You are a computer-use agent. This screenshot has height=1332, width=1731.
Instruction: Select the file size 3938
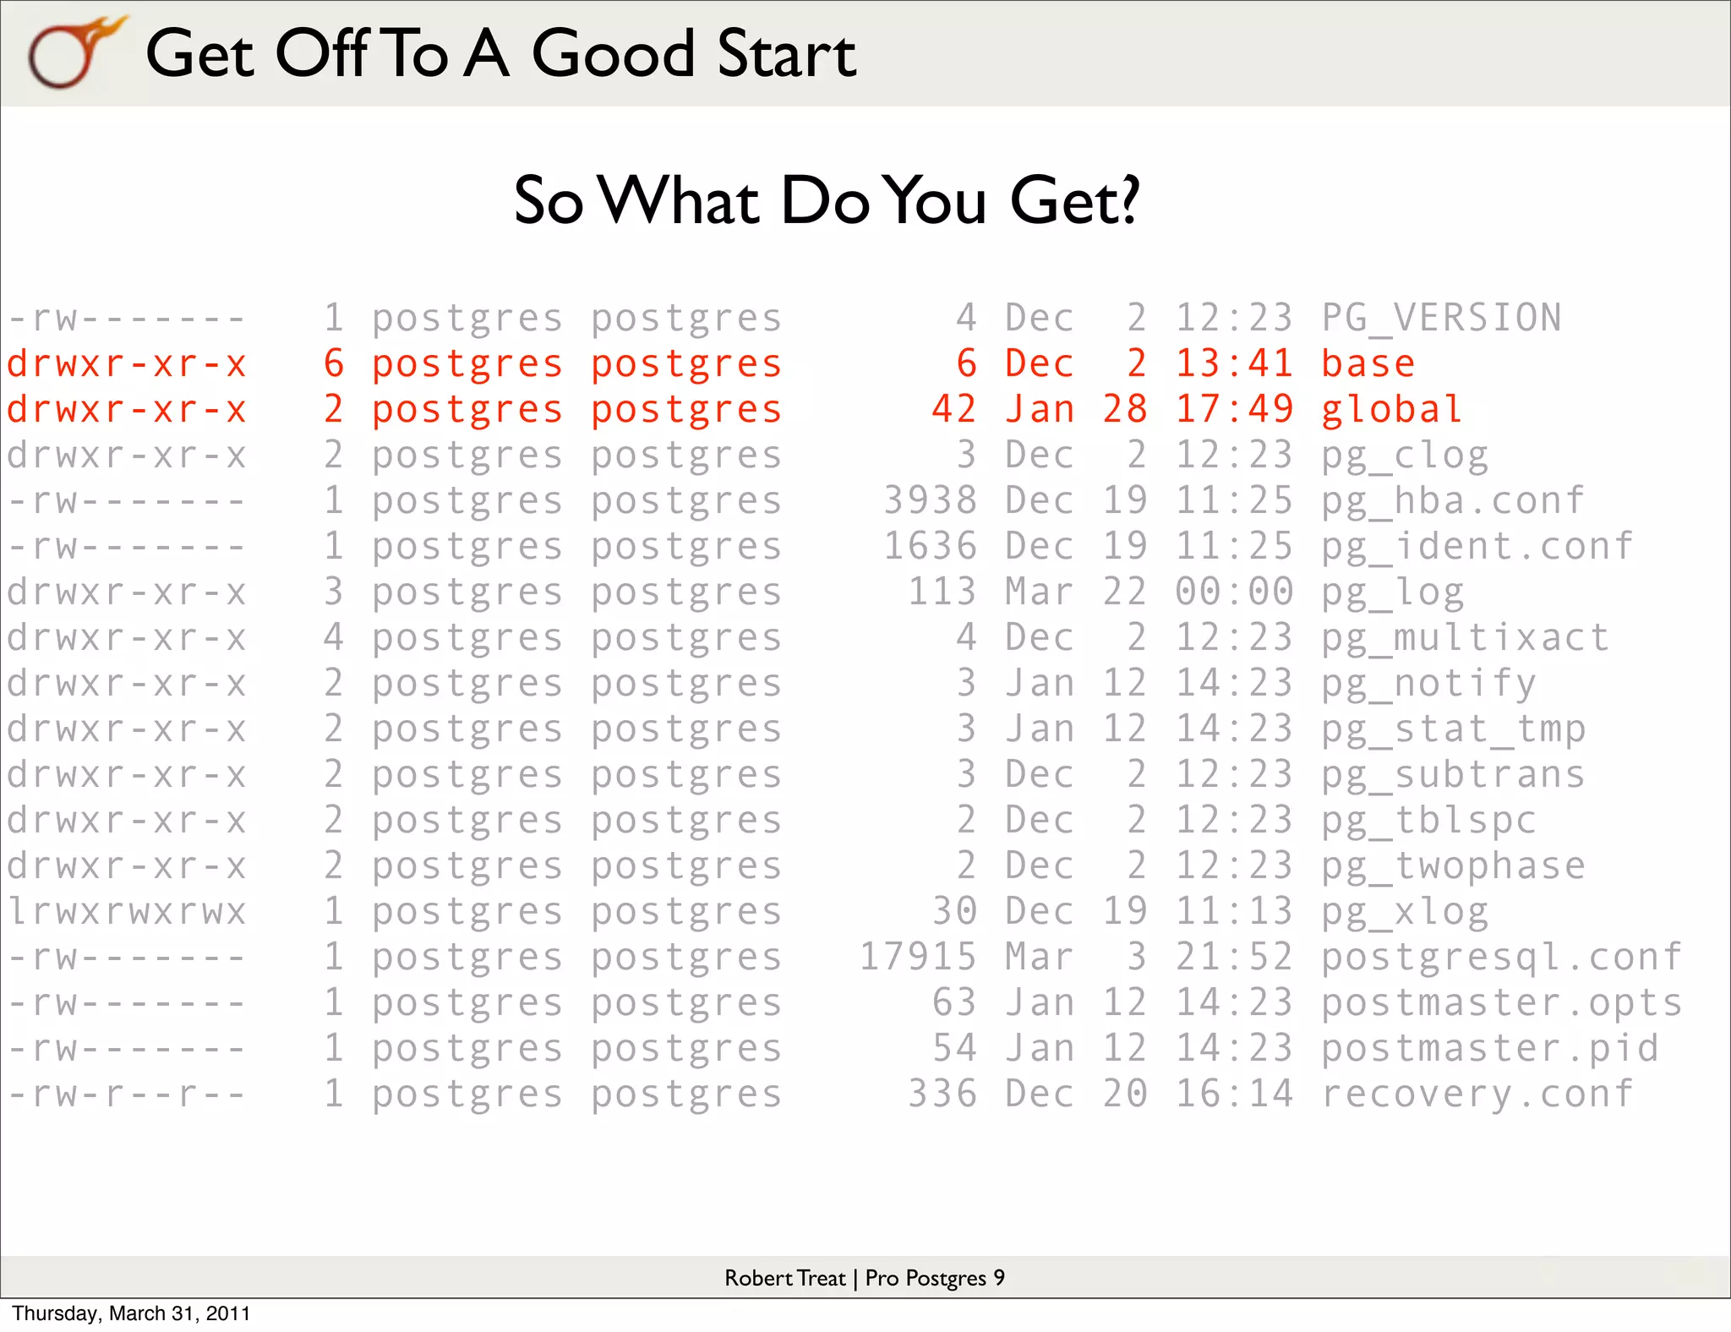coord(931,501)
